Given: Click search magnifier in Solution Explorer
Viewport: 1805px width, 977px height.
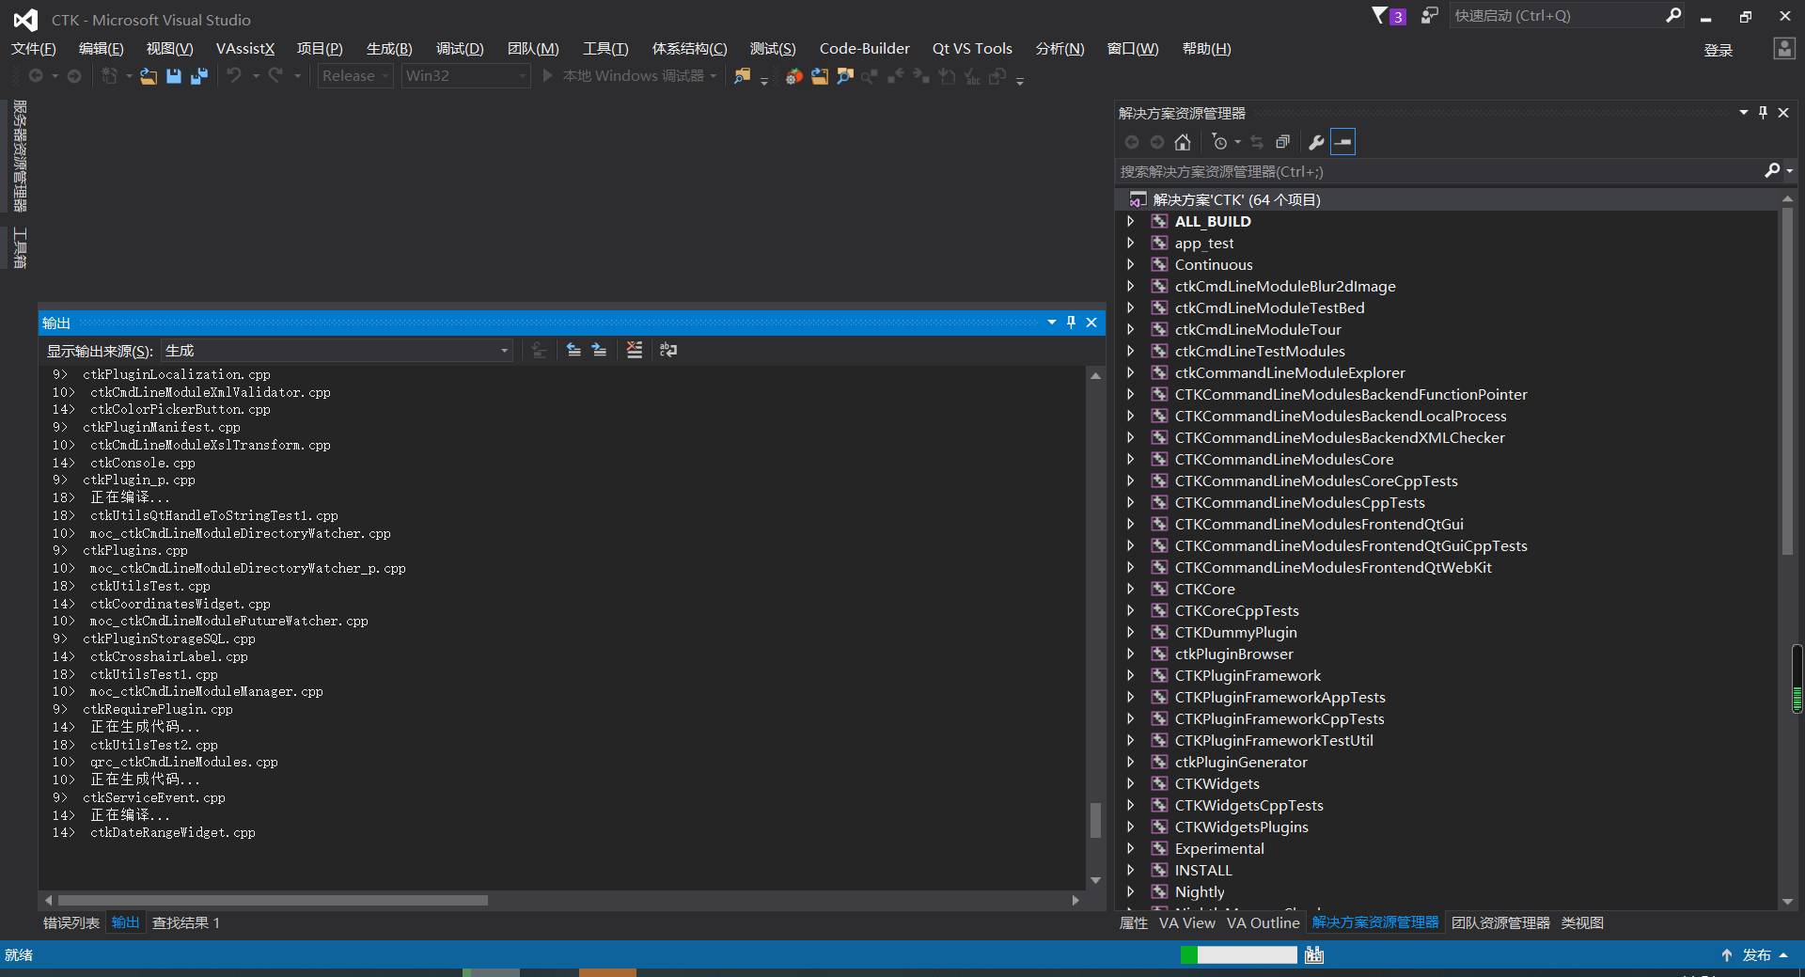Looking at the screenshot, I should tap(1772, 170).
